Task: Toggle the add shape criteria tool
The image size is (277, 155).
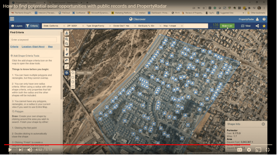Action: coord(67,73)
